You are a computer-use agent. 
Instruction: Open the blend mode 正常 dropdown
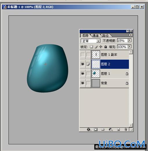tap(98, 41)
